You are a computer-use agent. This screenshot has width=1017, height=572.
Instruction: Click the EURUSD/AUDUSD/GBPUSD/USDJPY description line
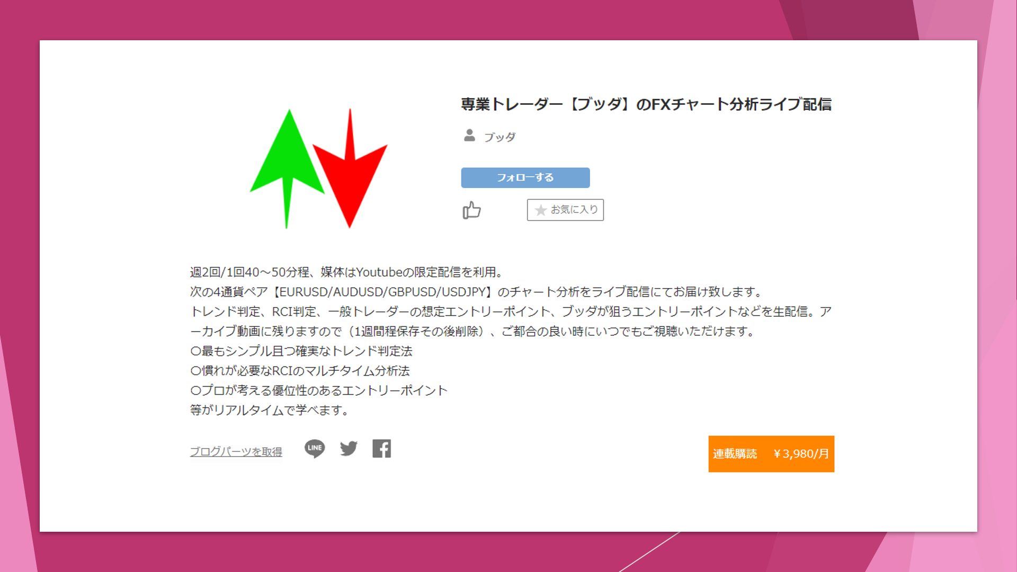click(477, 292)
